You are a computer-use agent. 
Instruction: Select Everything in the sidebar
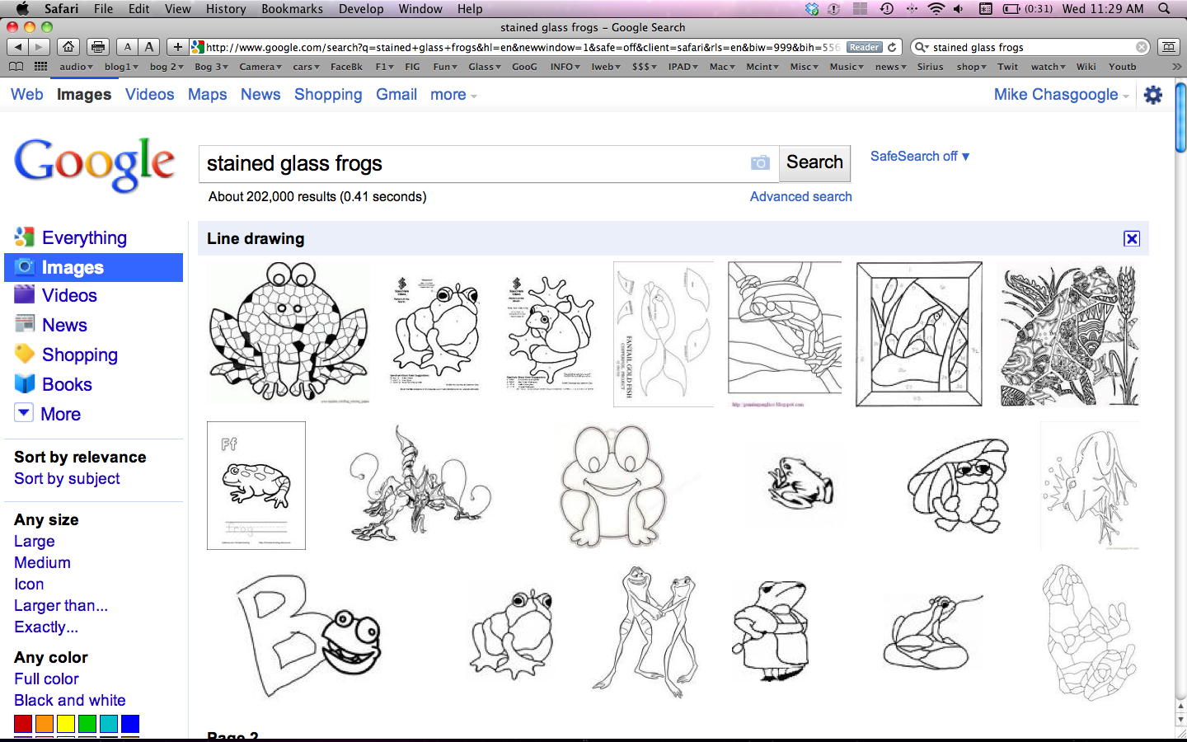84,238
